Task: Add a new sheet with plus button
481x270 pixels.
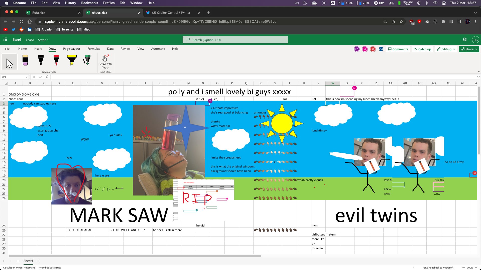Action: point(39,261)
